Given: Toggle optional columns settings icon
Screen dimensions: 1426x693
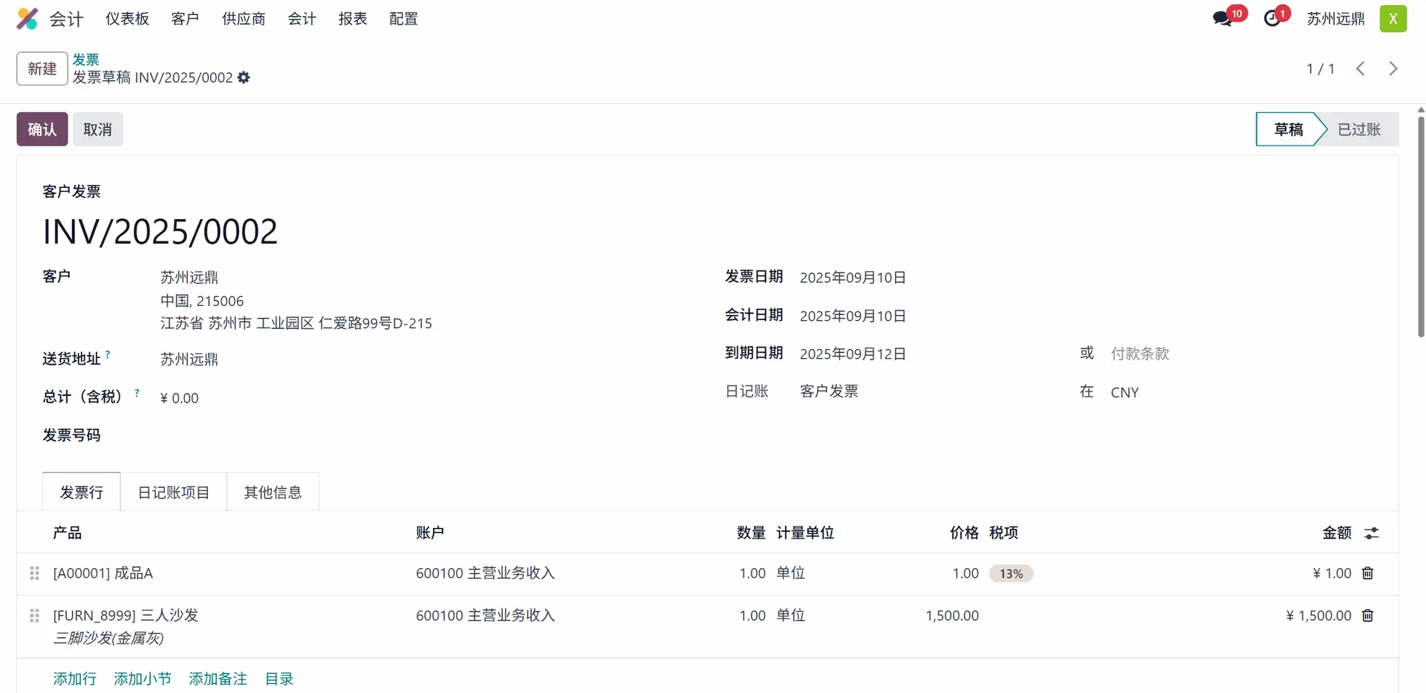Looking at the screenshot, I should point(1371,533).
